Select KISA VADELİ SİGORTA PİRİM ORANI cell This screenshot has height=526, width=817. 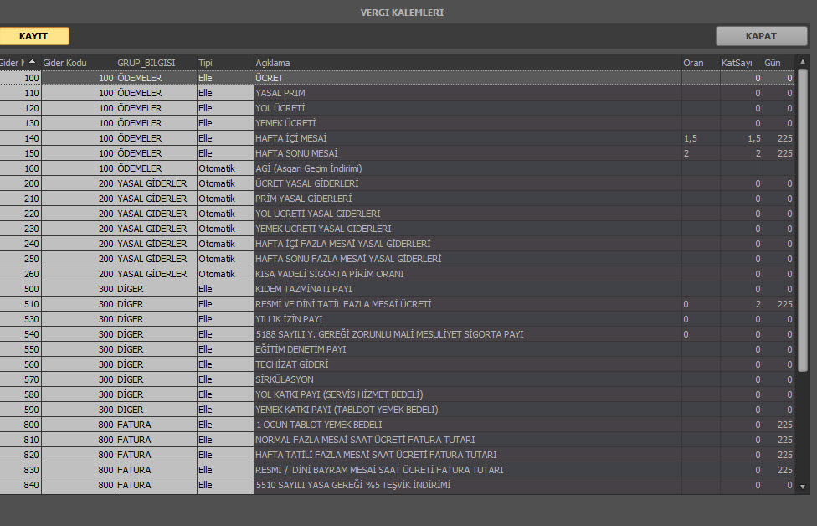point(467,274)
